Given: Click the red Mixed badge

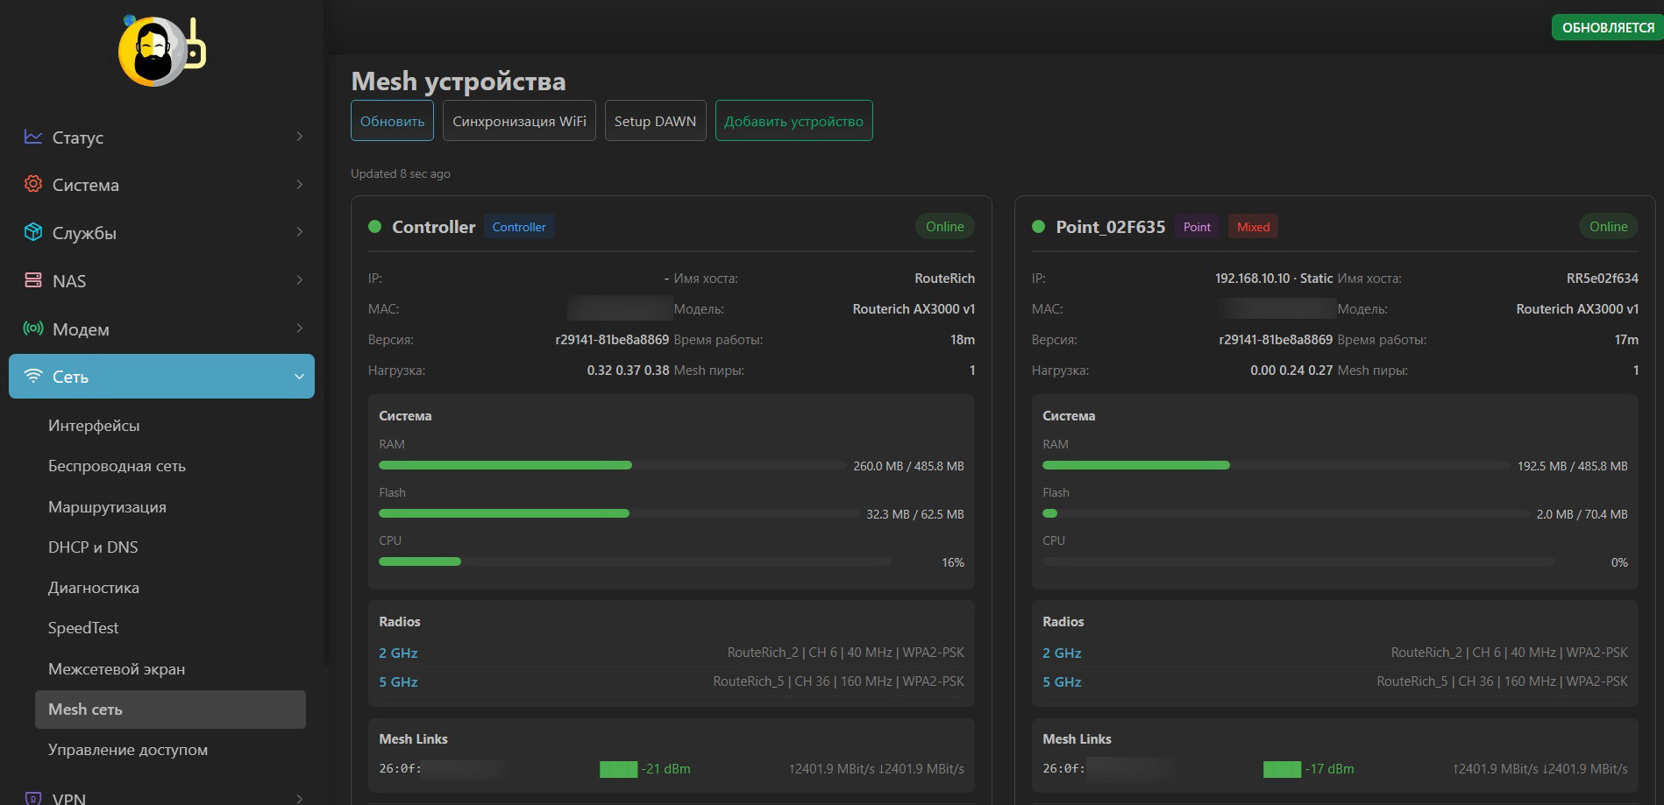Looking at the screenshot, I should coord(1253,227).
